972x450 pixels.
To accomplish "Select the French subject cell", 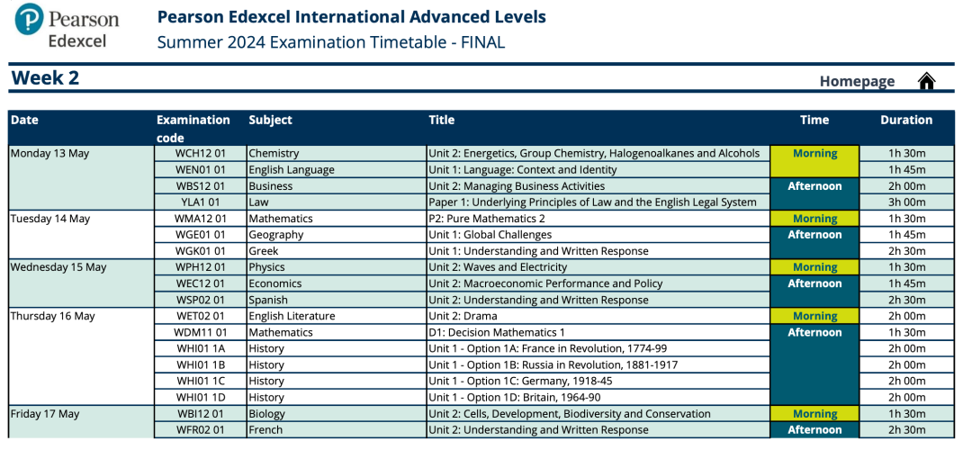I will [x=337, y=429].
